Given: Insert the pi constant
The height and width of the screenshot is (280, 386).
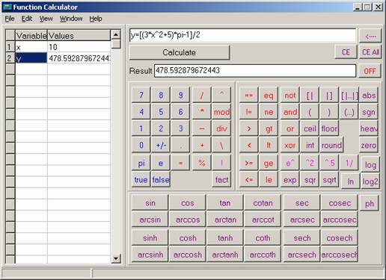Looking at the screenshot, I should [141, 164].
